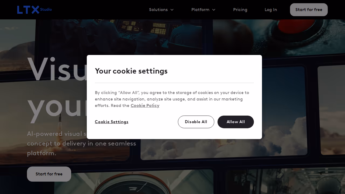
Task: Expand the chevron next to Solutions
Action: pos(172,10)
